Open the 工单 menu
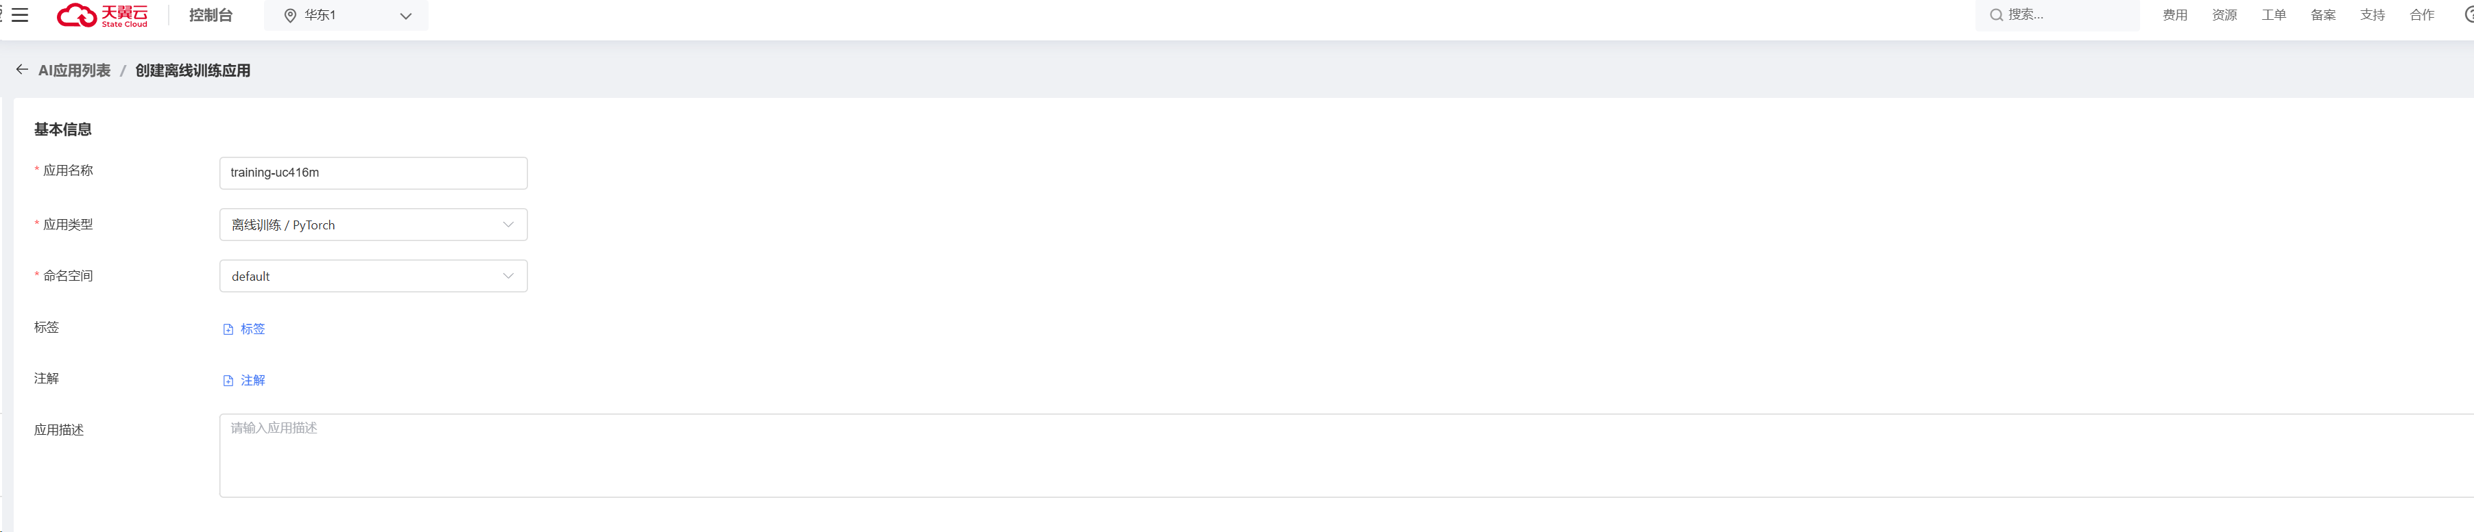This screenshot has width=2474, height=532. tap(2273, 15)
